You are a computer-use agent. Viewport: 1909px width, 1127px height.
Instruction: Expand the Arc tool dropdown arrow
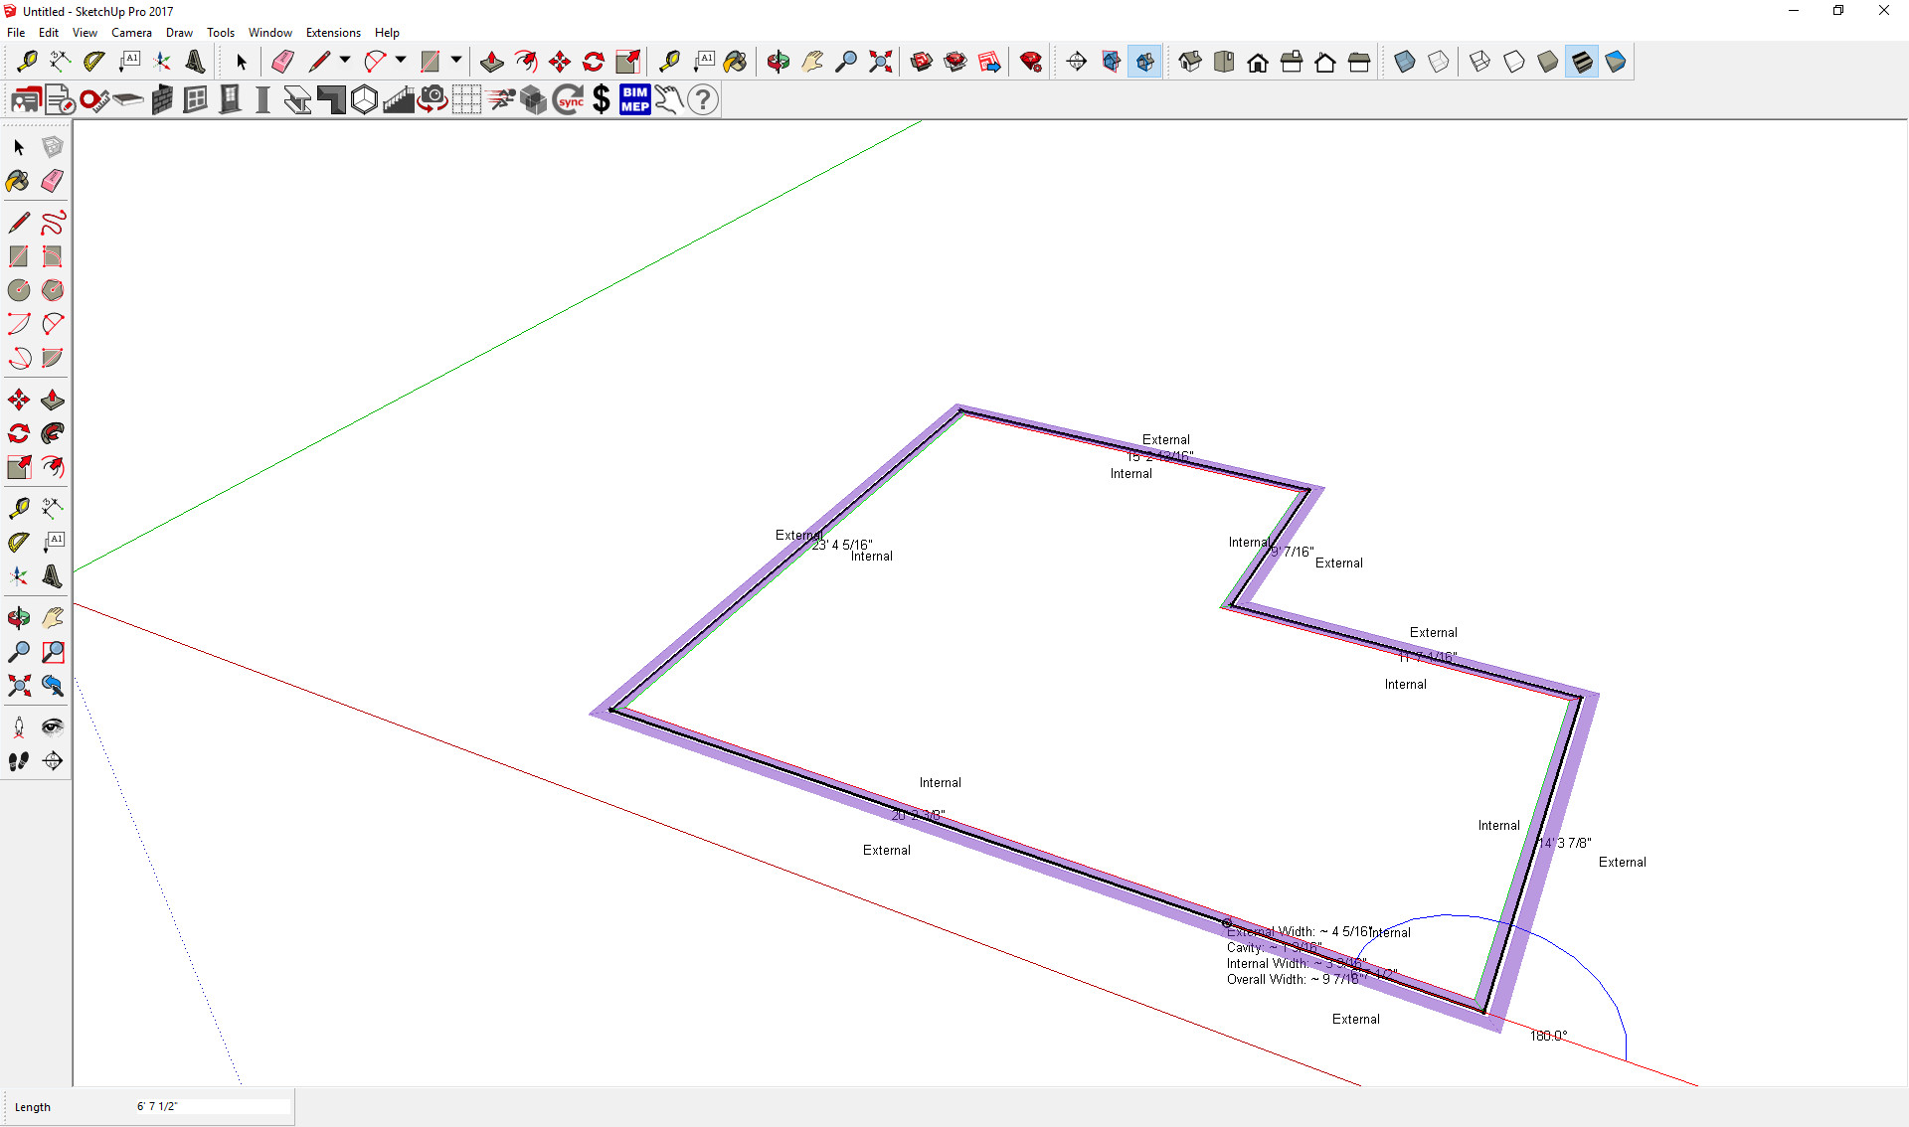(401, 61)
